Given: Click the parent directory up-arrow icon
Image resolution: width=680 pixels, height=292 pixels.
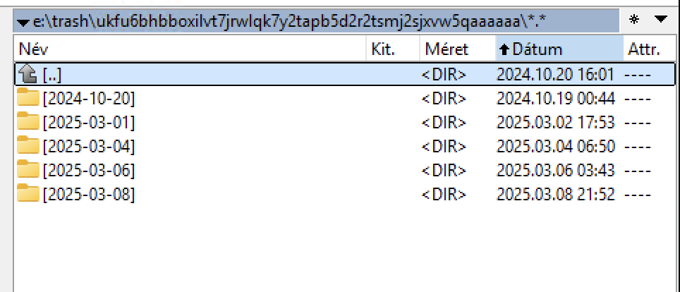Looking at the screenshot, I should 28,74.
